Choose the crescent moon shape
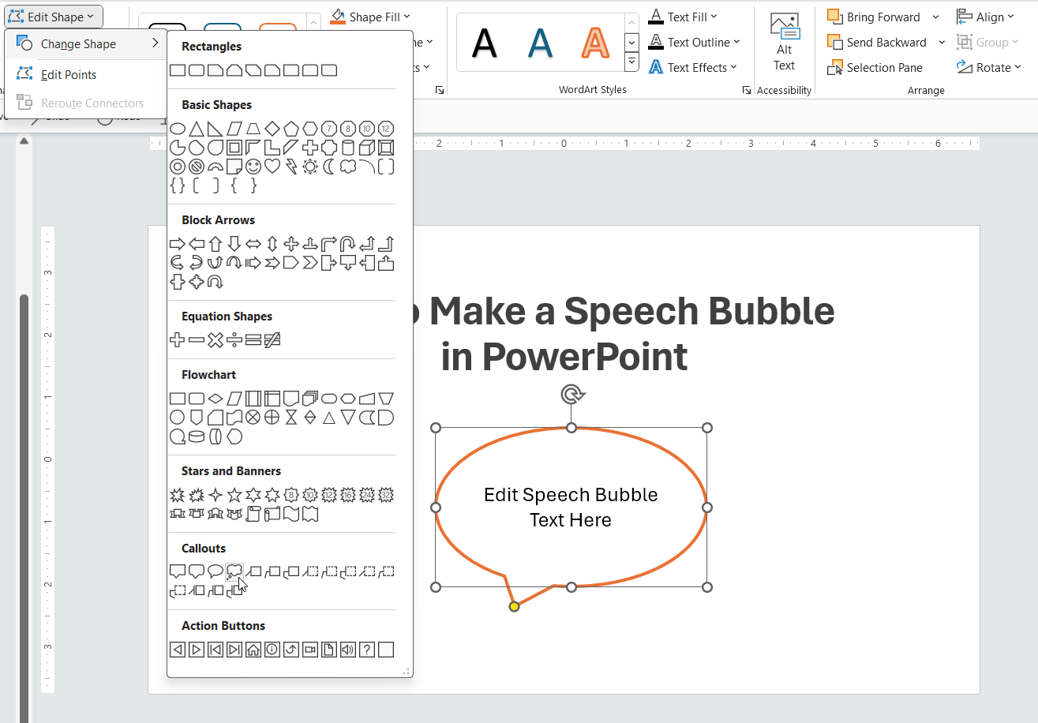This screenshot has width=1038, height=723. coord(329,167)
